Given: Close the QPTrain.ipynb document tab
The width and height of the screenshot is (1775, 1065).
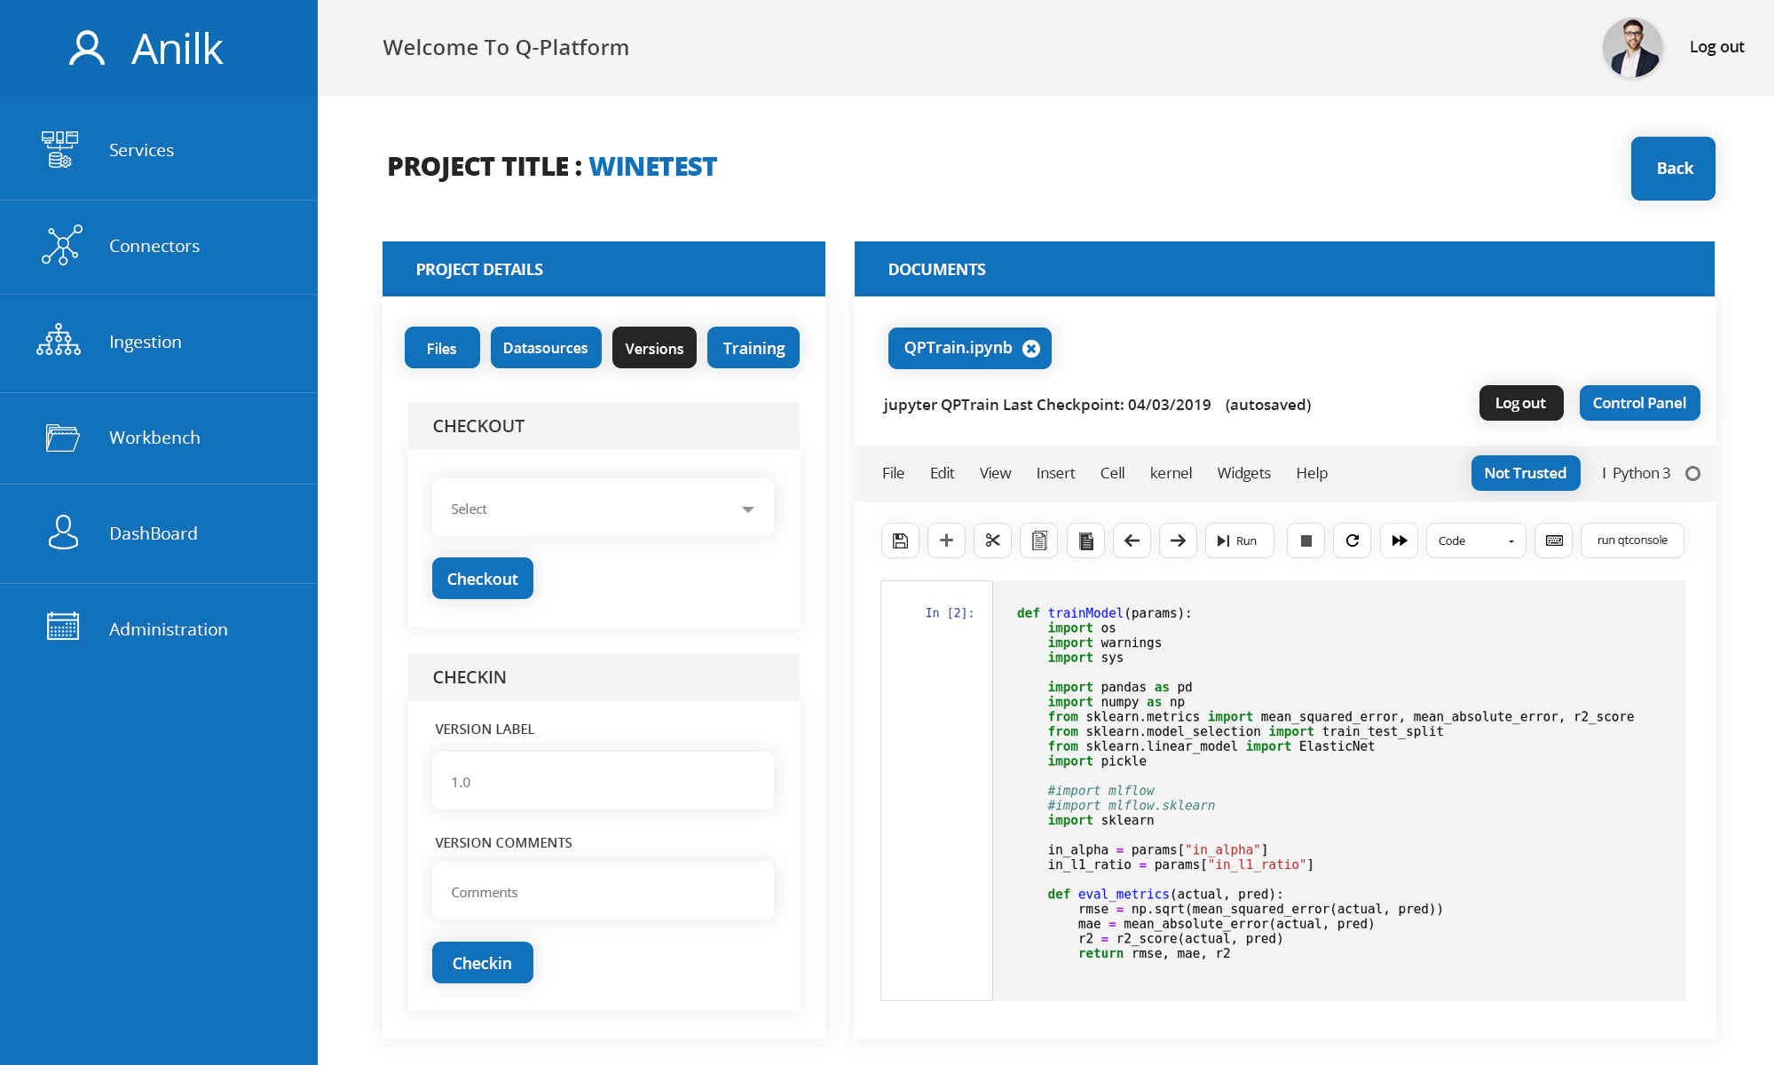Looking at the screenshot, I should pyautogui.click(x=1031, y=349).
